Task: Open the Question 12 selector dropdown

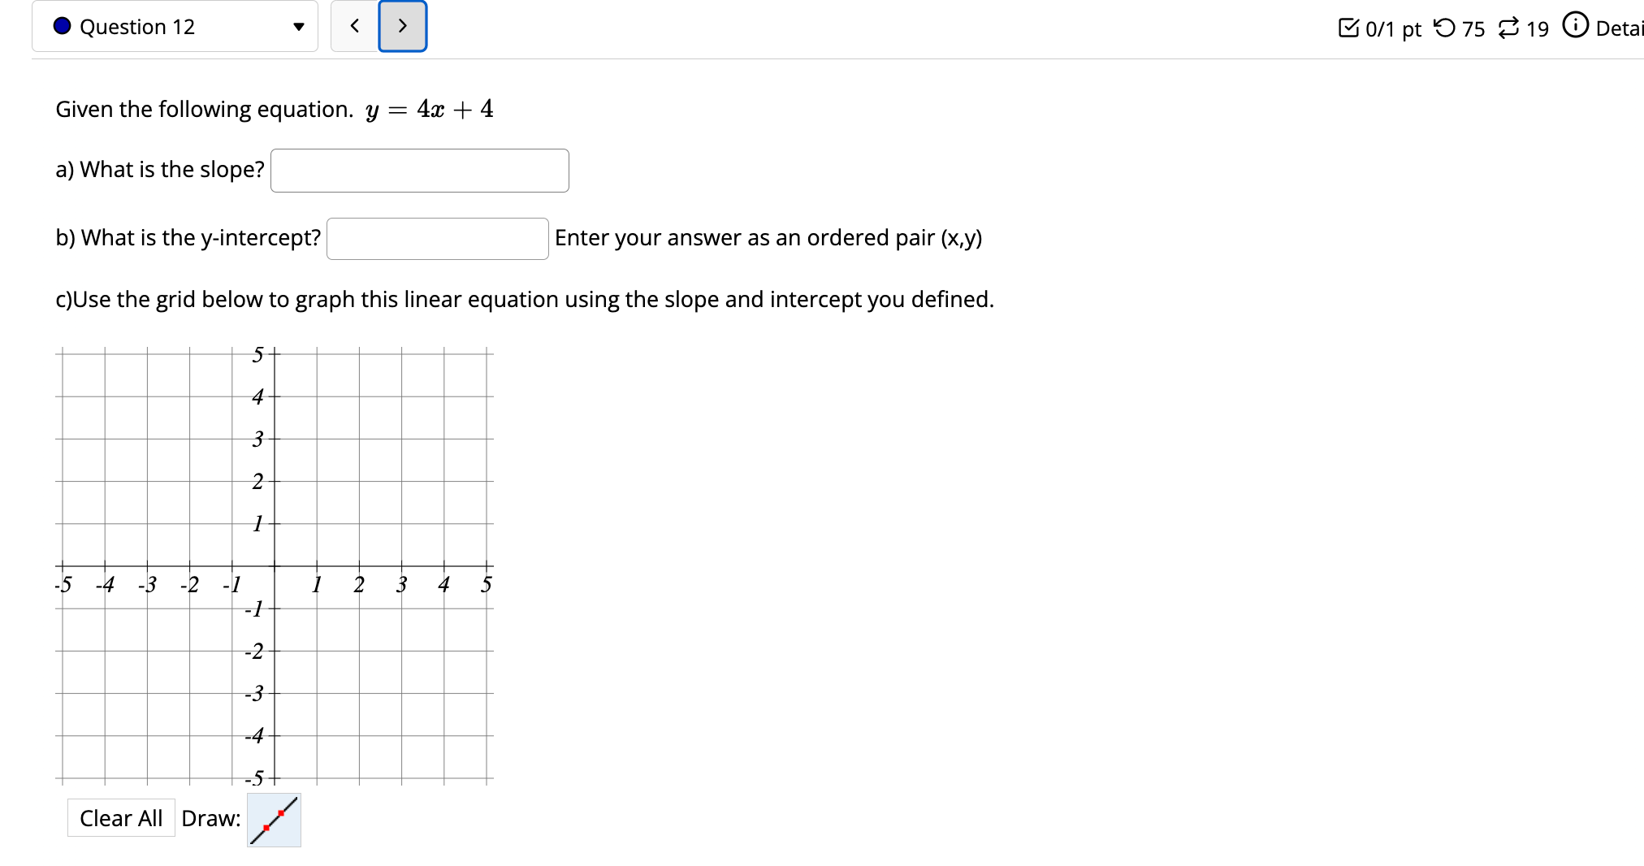Action: pyautogui.click(x=174, y=25)
